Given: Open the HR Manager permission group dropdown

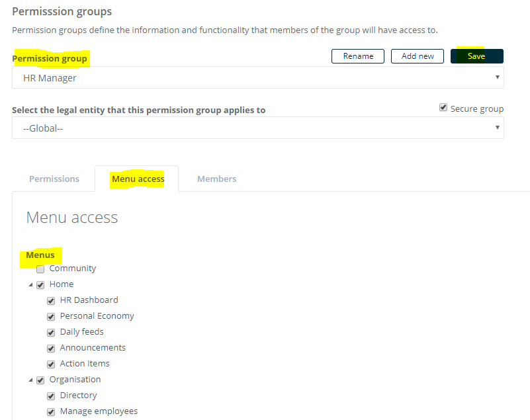Looking at the screenshot, I should point(258,77).
